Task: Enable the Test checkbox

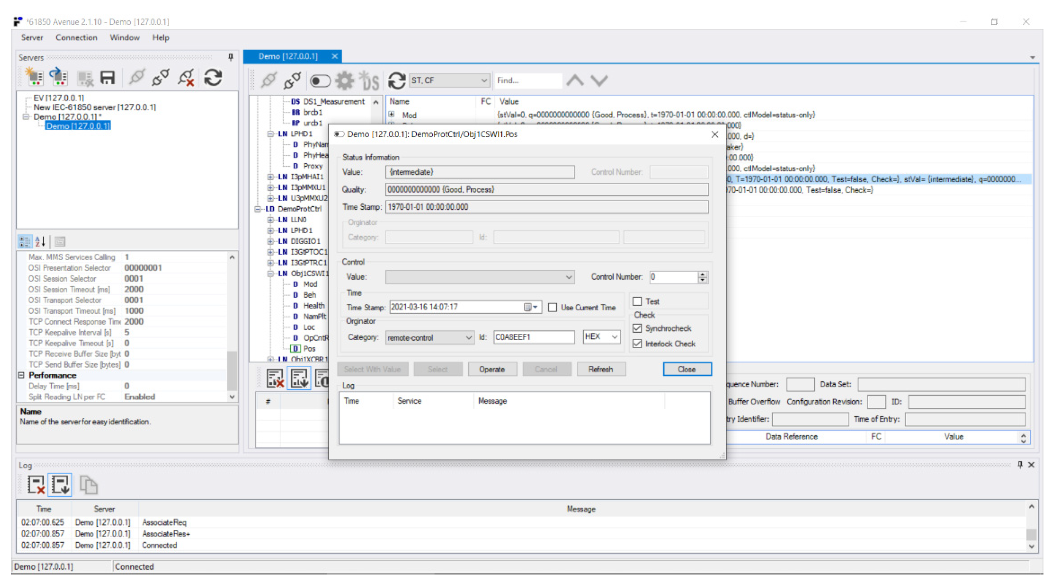Action: (x=637, y=301)
